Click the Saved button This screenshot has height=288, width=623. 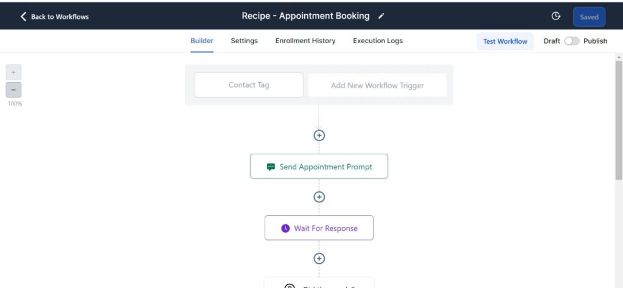[589, 17]
